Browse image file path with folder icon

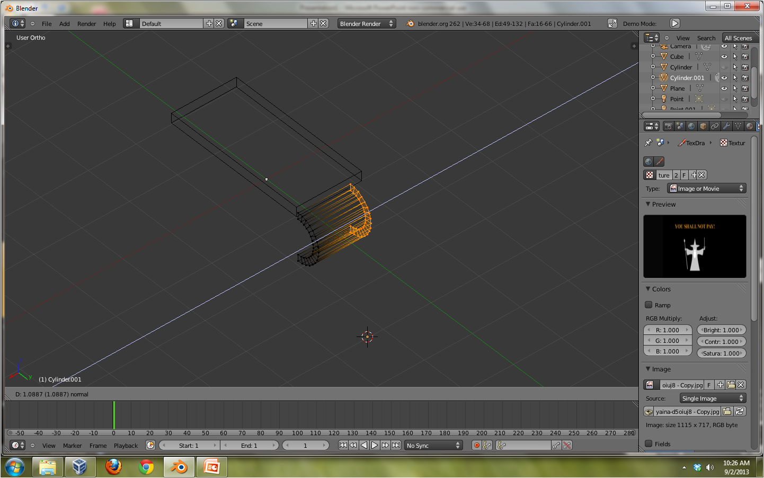pyautogui.click(x=727, y=411)
